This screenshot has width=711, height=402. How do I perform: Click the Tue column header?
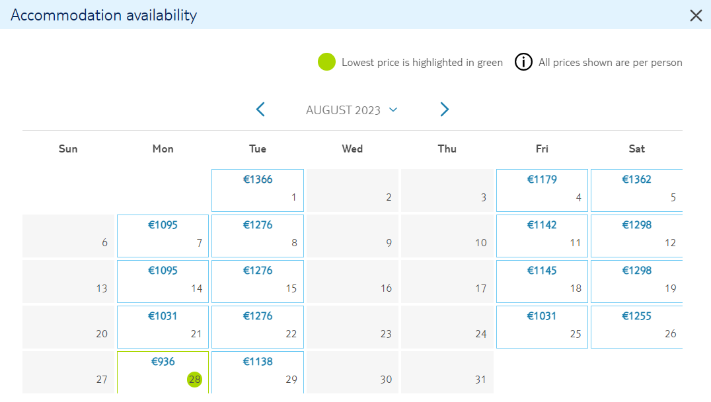point(258,149)
